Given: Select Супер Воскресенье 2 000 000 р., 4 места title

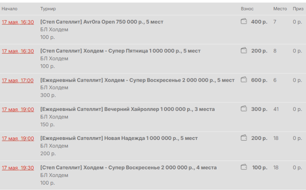Looking at the screenshot, I should (129, 167).
